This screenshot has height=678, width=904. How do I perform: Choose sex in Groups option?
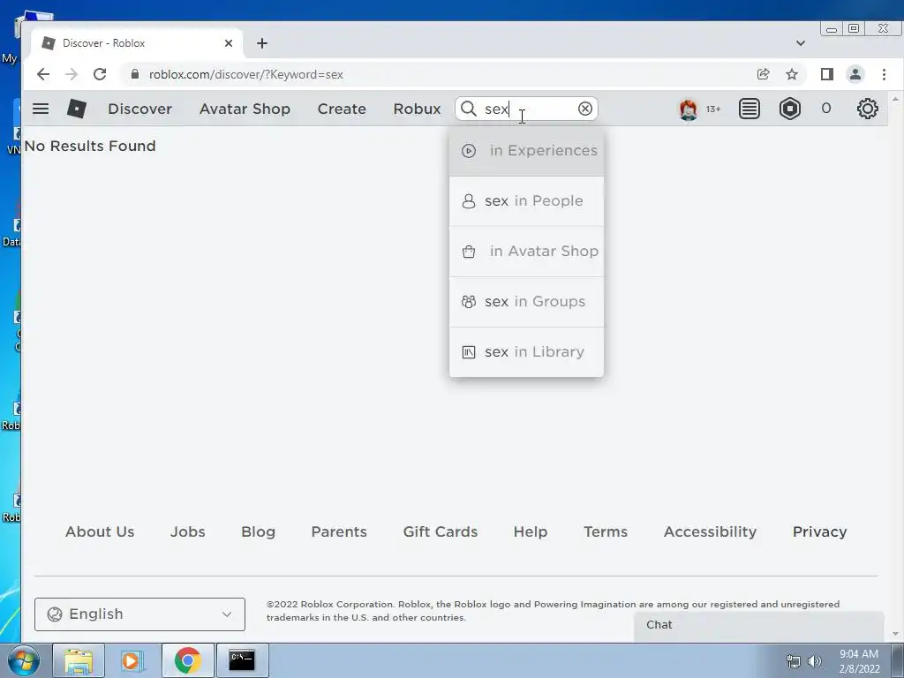click(x=526, y=302)
